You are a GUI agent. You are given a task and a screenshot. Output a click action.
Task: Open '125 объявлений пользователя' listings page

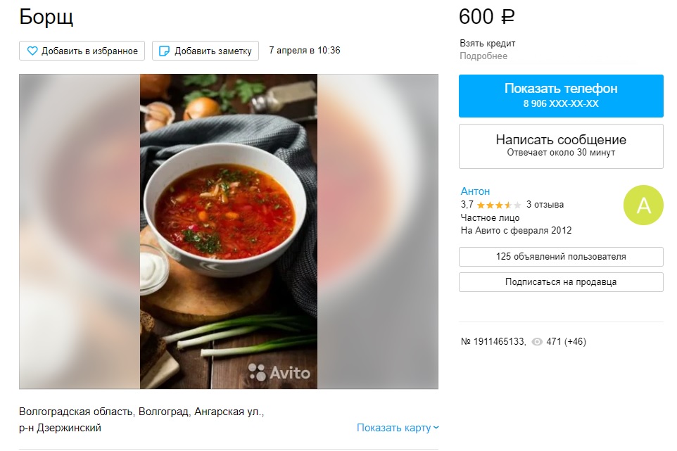tap(560, 256)
